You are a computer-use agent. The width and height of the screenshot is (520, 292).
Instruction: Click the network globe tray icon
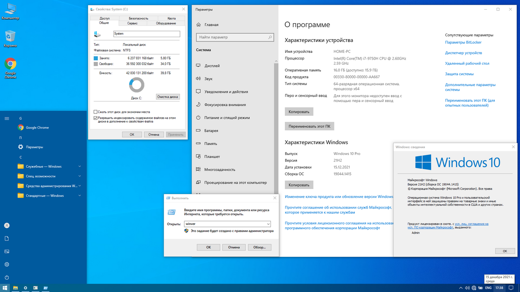tap(474, 288)
